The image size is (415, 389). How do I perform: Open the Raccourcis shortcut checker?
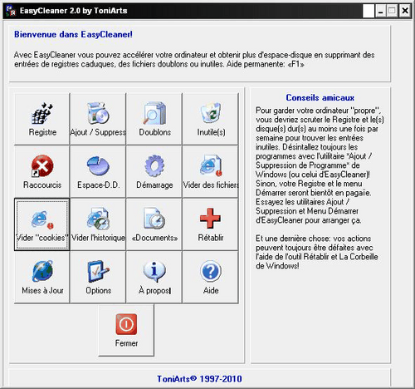pos(42,171)
